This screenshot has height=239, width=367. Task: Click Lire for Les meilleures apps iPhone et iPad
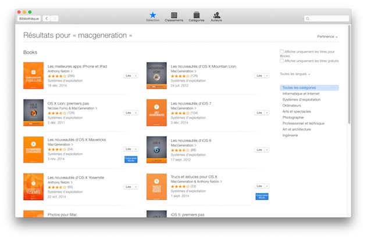[x=129, y=75]
